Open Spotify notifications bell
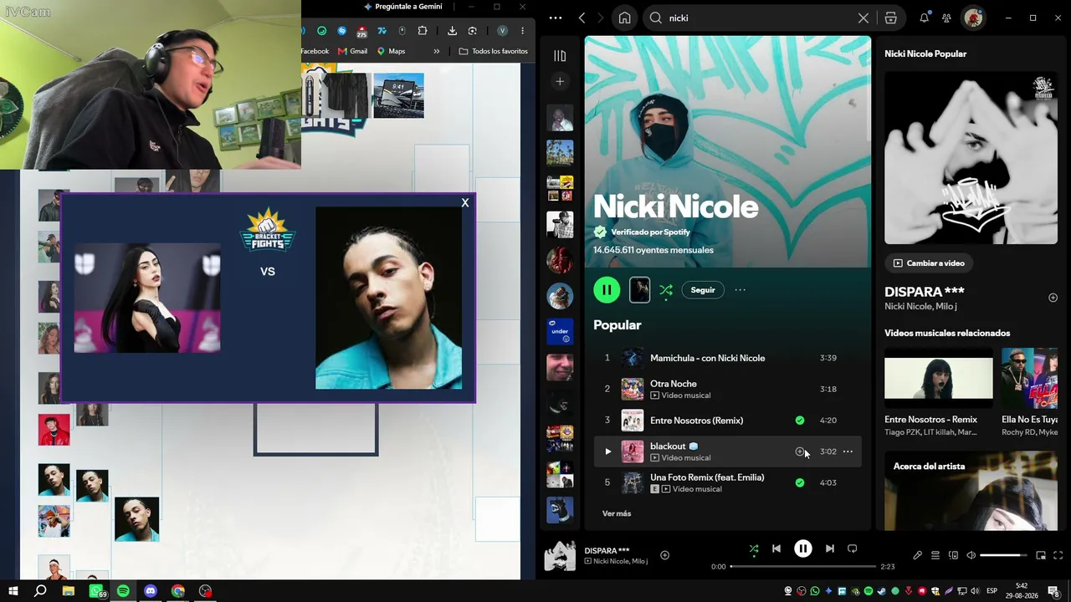Viewport: 1071px width, 602px height. point(925,18)
